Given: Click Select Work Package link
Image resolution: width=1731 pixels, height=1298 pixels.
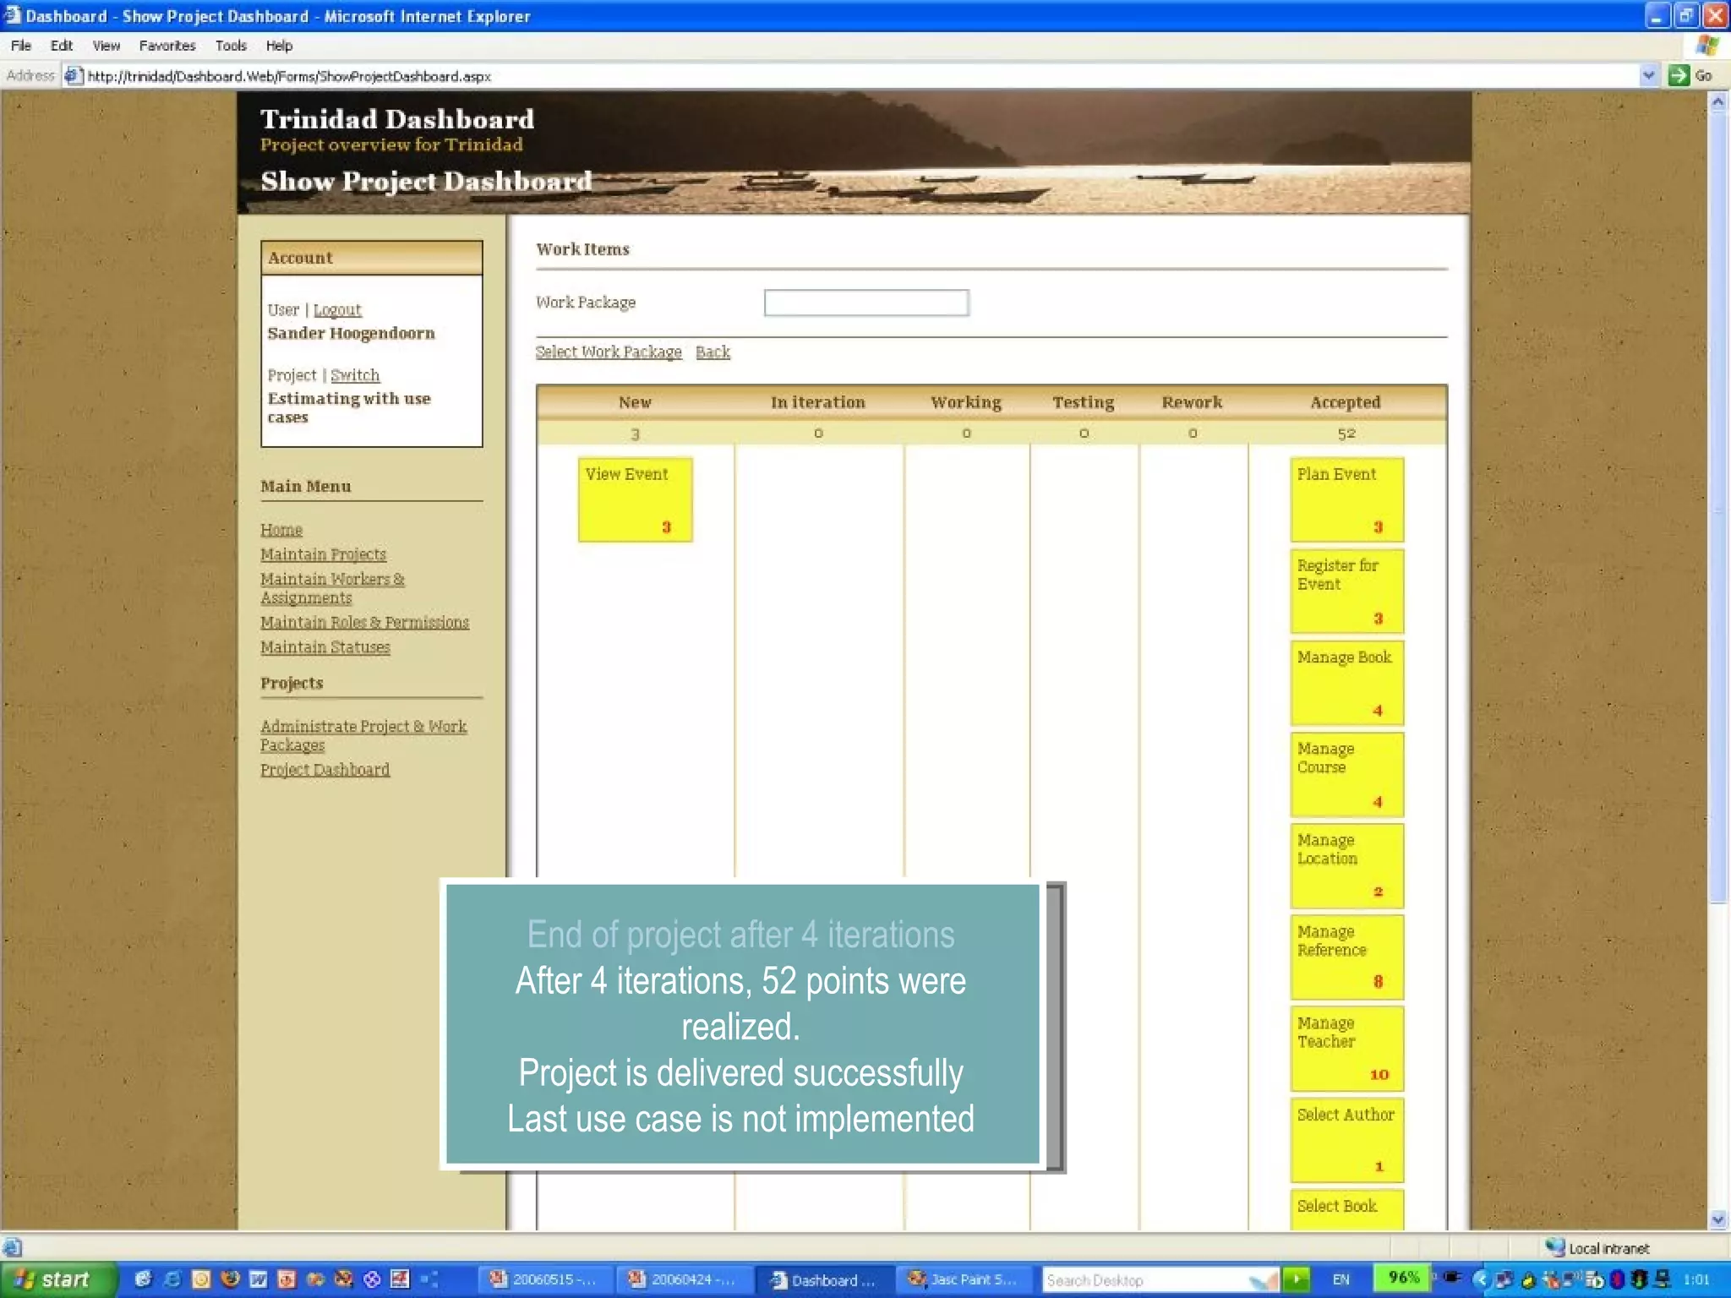Looking at the screenshot, I should pyautogui.click(x=609, y=352).
